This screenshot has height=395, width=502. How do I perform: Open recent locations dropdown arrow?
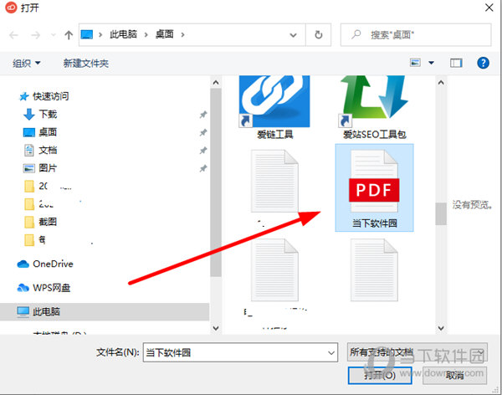tap(54, 35)
